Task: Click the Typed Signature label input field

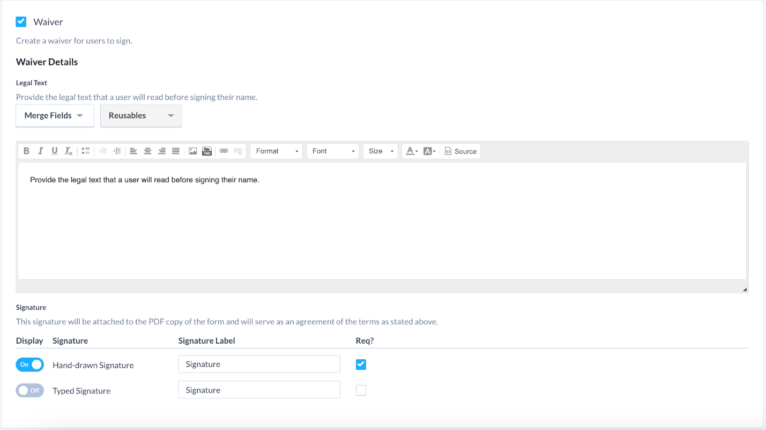Action: (259, 389)
